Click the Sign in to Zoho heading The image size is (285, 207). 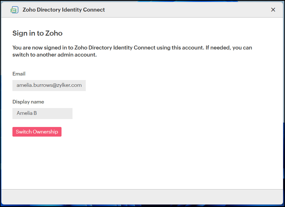click(x=37, y=33)
